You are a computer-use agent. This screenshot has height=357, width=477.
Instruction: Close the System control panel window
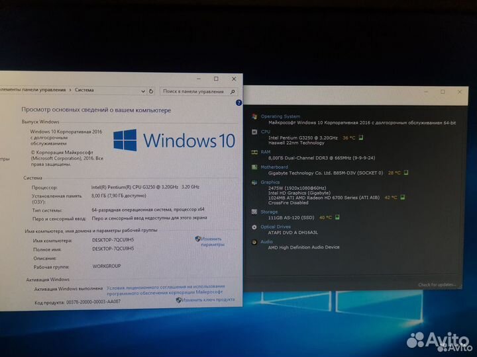[x=234, y=79]
